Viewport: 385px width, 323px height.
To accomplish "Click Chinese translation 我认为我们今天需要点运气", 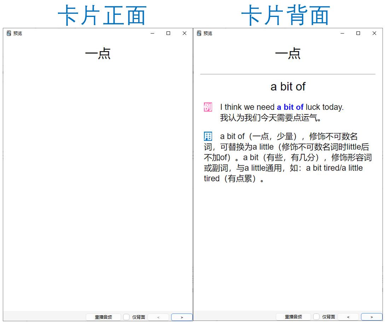I will click(270, 118).
